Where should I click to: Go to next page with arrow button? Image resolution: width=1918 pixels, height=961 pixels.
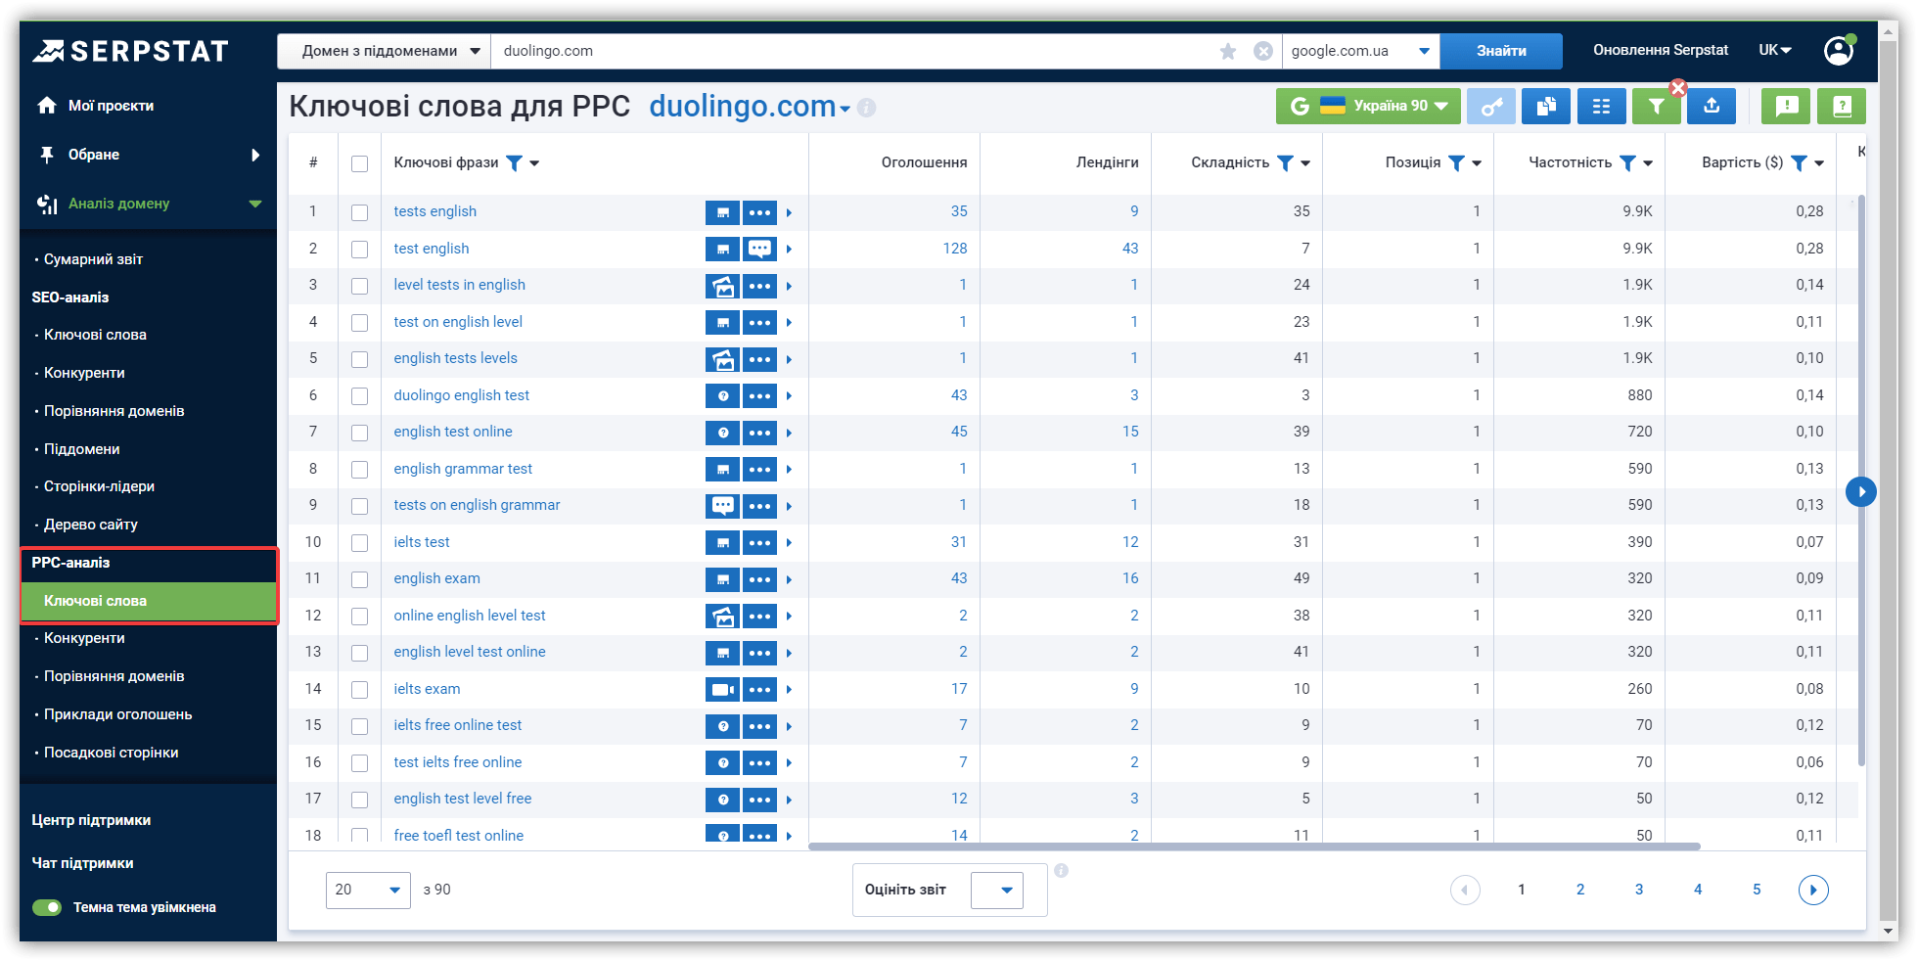[x=1813, y=890]
